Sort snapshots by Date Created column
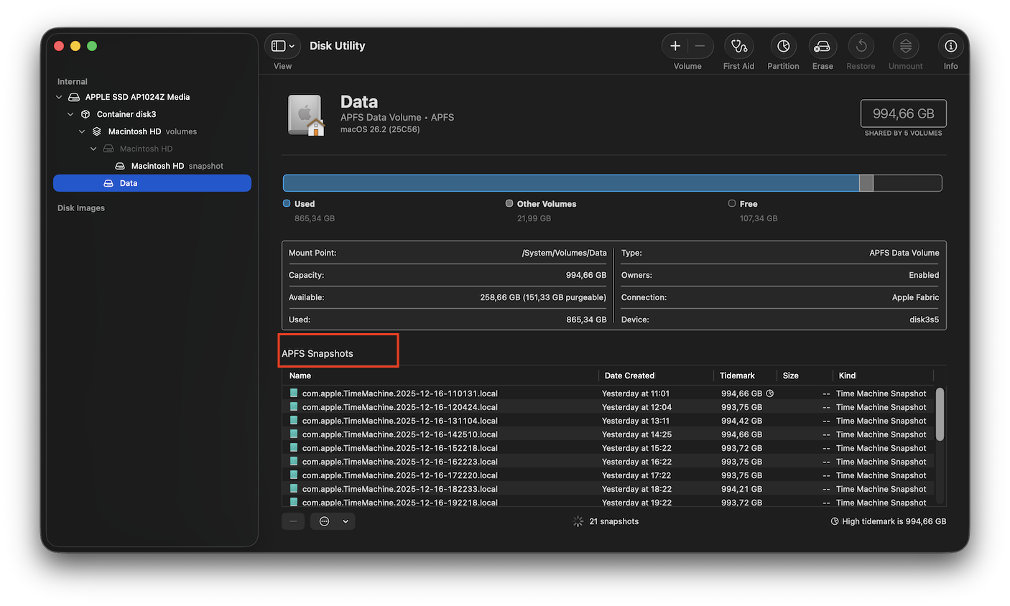Screen dimensions: 1010x606 [x=629, y=376]
